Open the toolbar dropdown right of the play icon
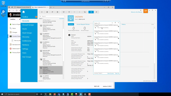Viewport: 171px width, 96px height. pos(85,12)
